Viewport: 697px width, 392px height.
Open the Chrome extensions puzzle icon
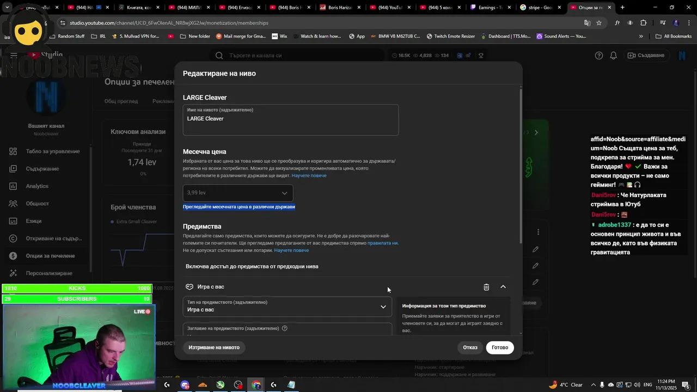(644, 23)
